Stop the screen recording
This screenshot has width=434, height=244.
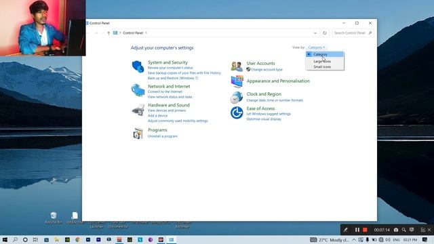pos(365,230)
